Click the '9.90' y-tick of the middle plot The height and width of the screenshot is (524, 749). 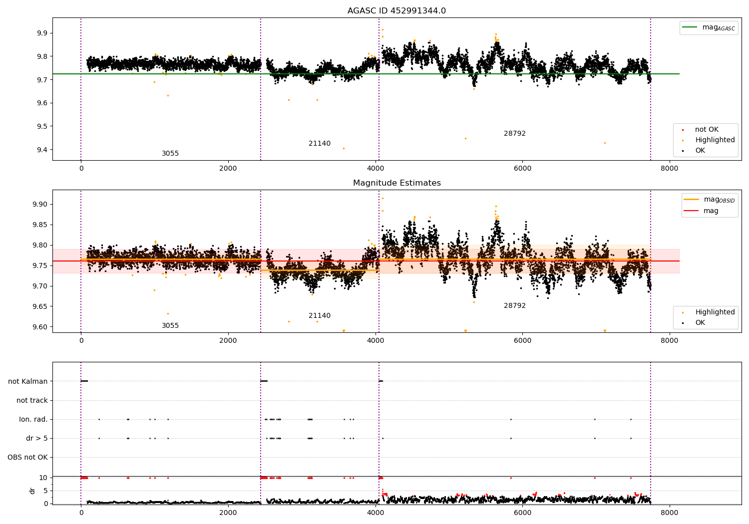pos(40,205)
